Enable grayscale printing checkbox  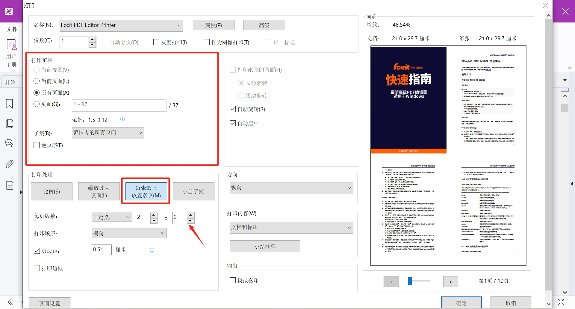point(156,42)
